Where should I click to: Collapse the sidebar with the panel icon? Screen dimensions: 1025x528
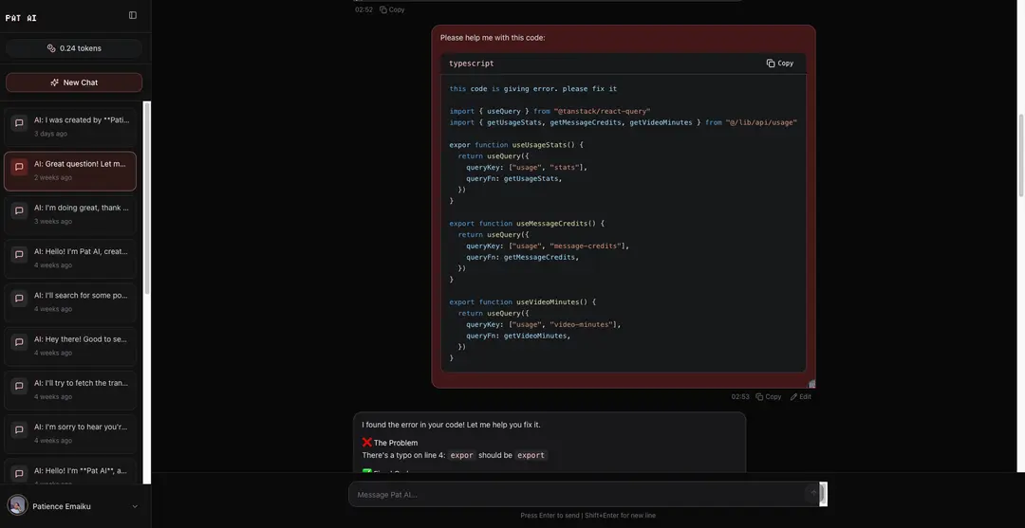[x=133, y=16]
